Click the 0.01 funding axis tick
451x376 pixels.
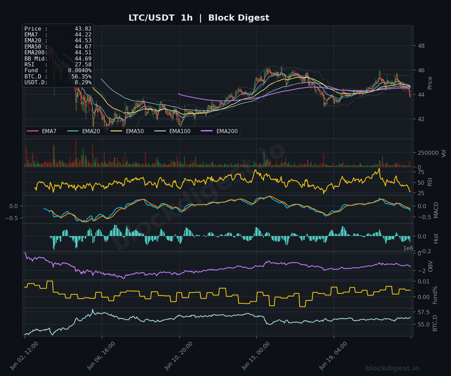pyautogui.click(x=424, y=281)
